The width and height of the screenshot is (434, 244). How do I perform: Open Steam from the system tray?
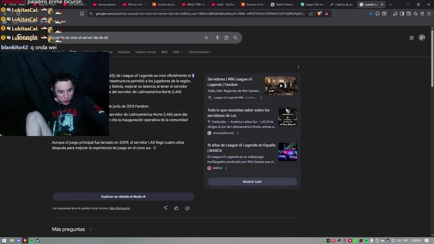[388, 241]
